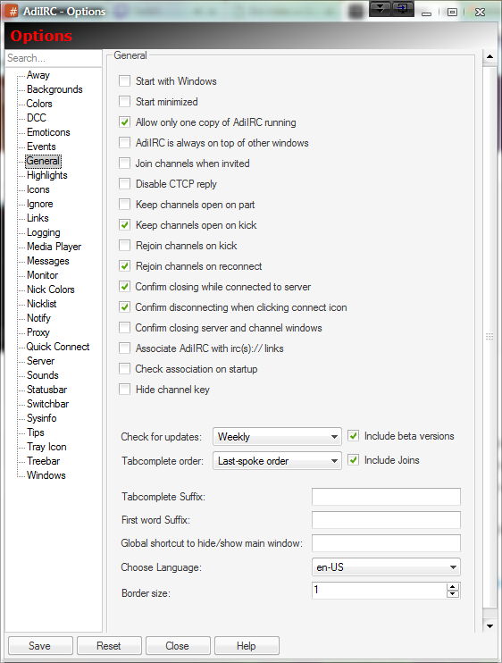Select Away in the options tree
This screenshot has height=663, width=502.
[x=38, y=75]
